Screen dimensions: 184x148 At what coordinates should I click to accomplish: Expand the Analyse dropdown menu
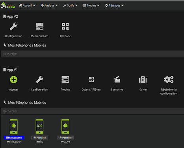tap(49, 6)
